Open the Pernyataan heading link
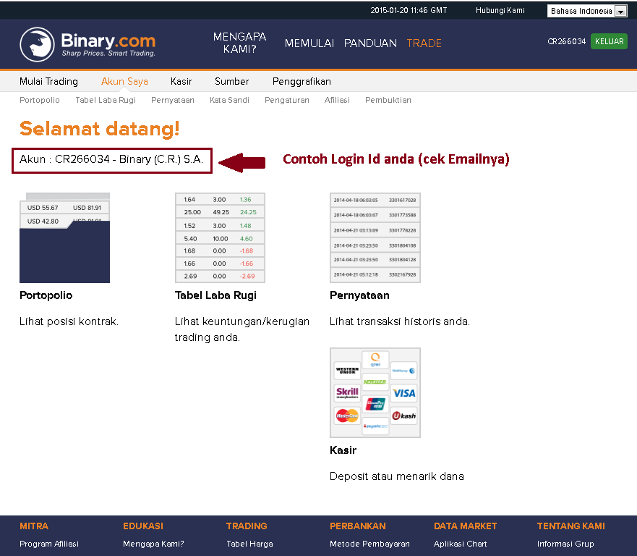The image size is (637, 556). [359, 295]
